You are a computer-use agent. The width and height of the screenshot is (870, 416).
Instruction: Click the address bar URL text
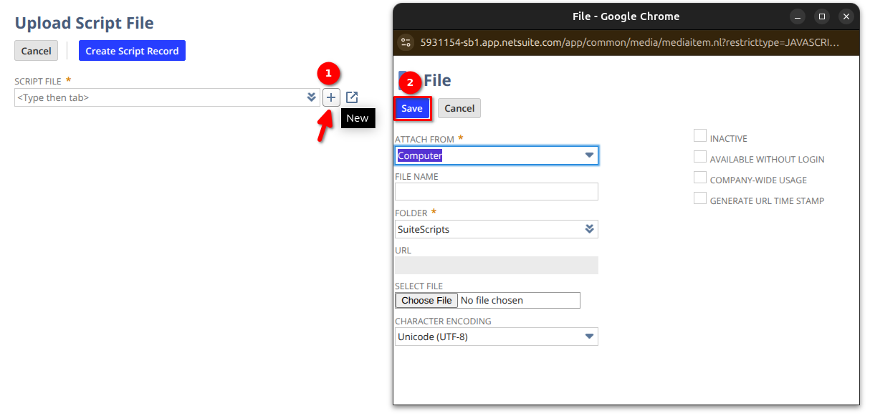click(x=629, y=42)
